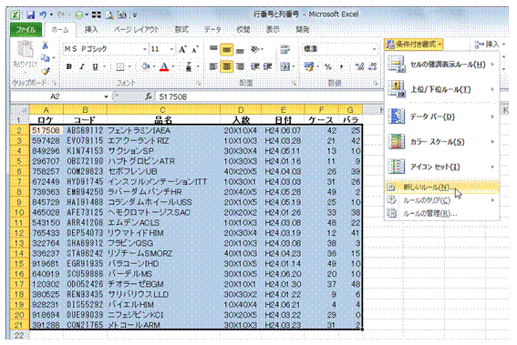Click the Align Text Left icon
The image size is (517, 345).
tap(213, 66)
